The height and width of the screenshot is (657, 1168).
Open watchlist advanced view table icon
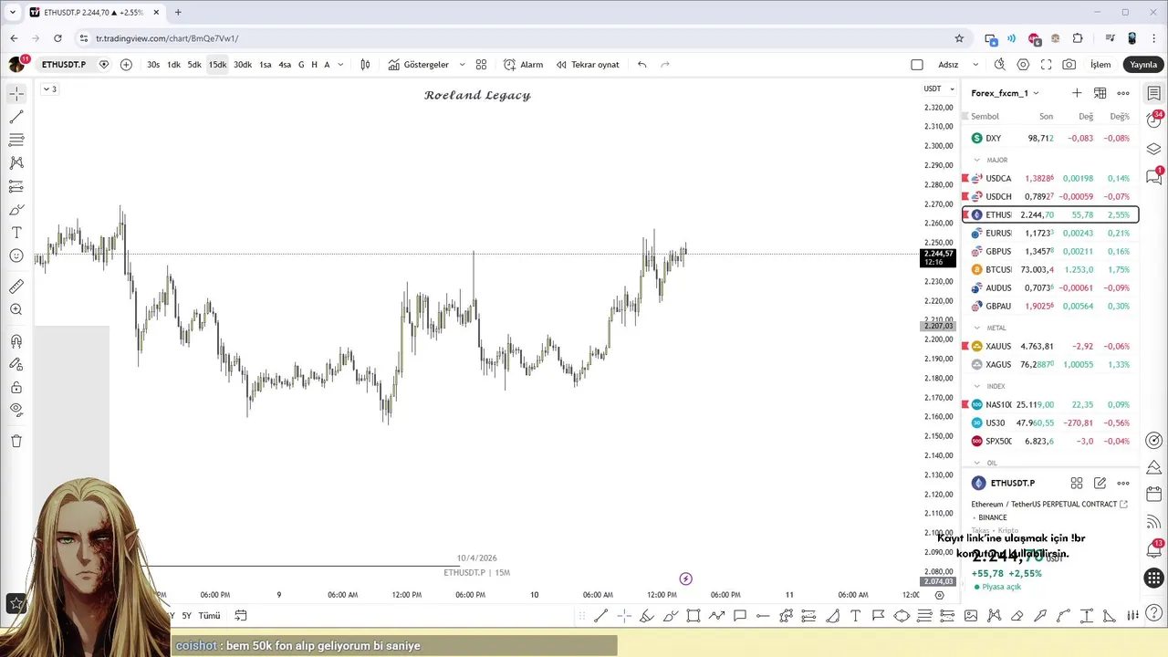point(1100,93)
